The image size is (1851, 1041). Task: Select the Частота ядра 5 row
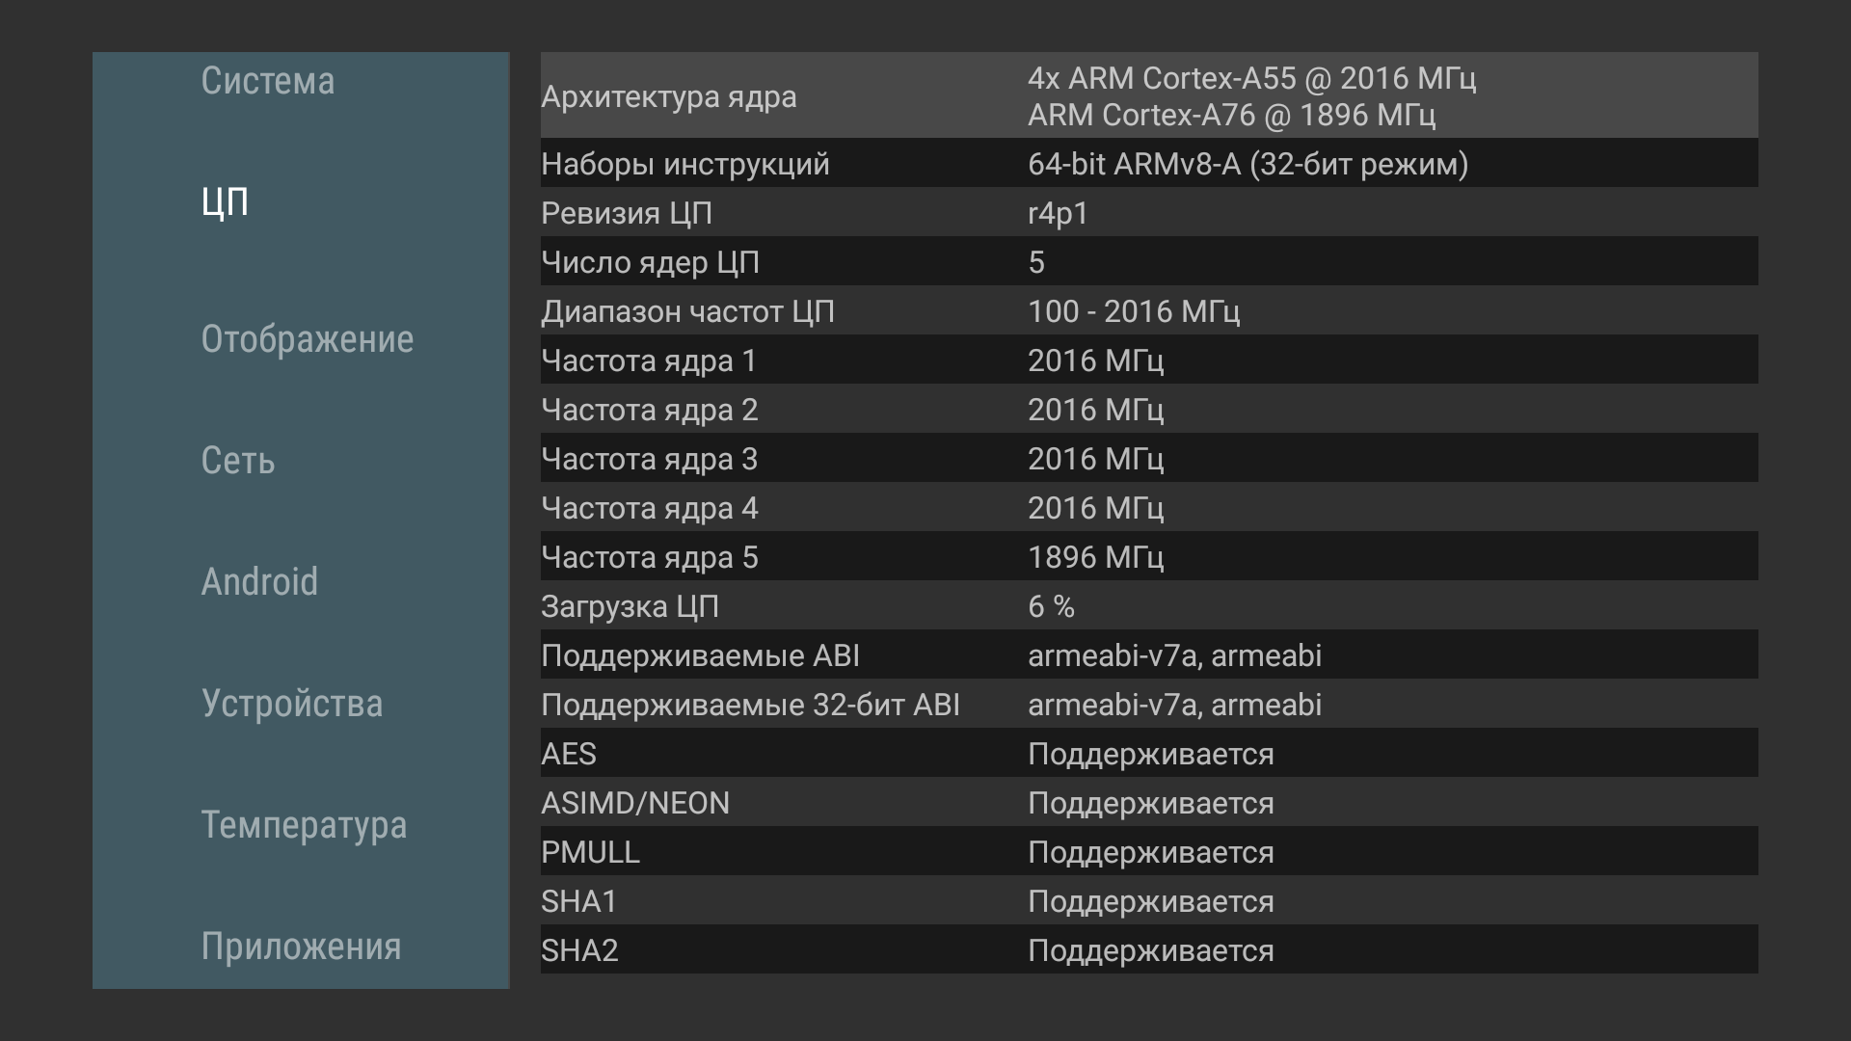tap(1148, 557)
